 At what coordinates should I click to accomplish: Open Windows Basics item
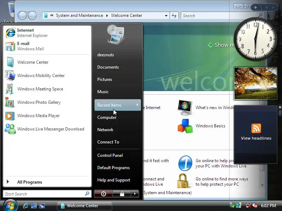[201, 126]
